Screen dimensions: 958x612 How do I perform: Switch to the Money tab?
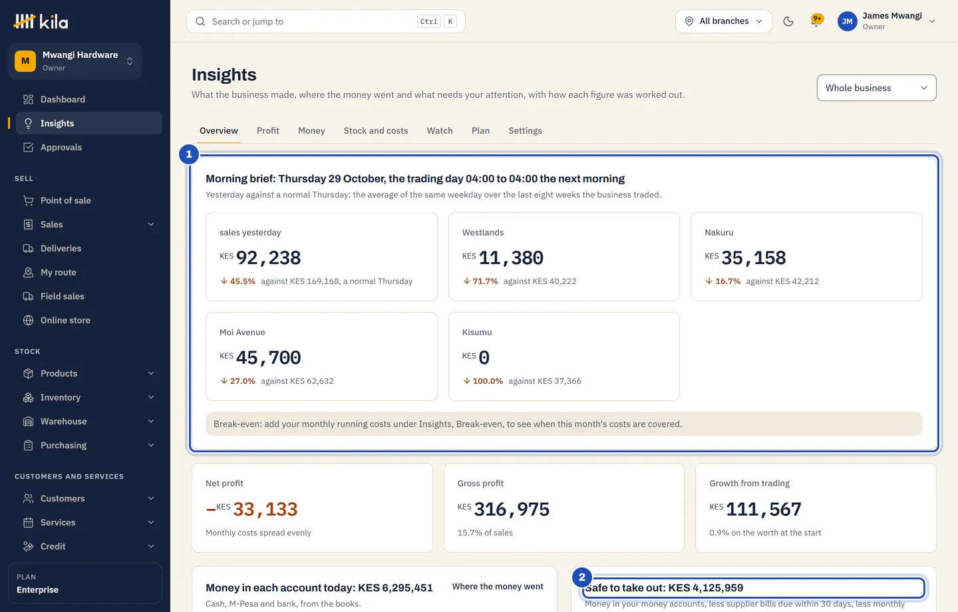(x=311, y=130)
